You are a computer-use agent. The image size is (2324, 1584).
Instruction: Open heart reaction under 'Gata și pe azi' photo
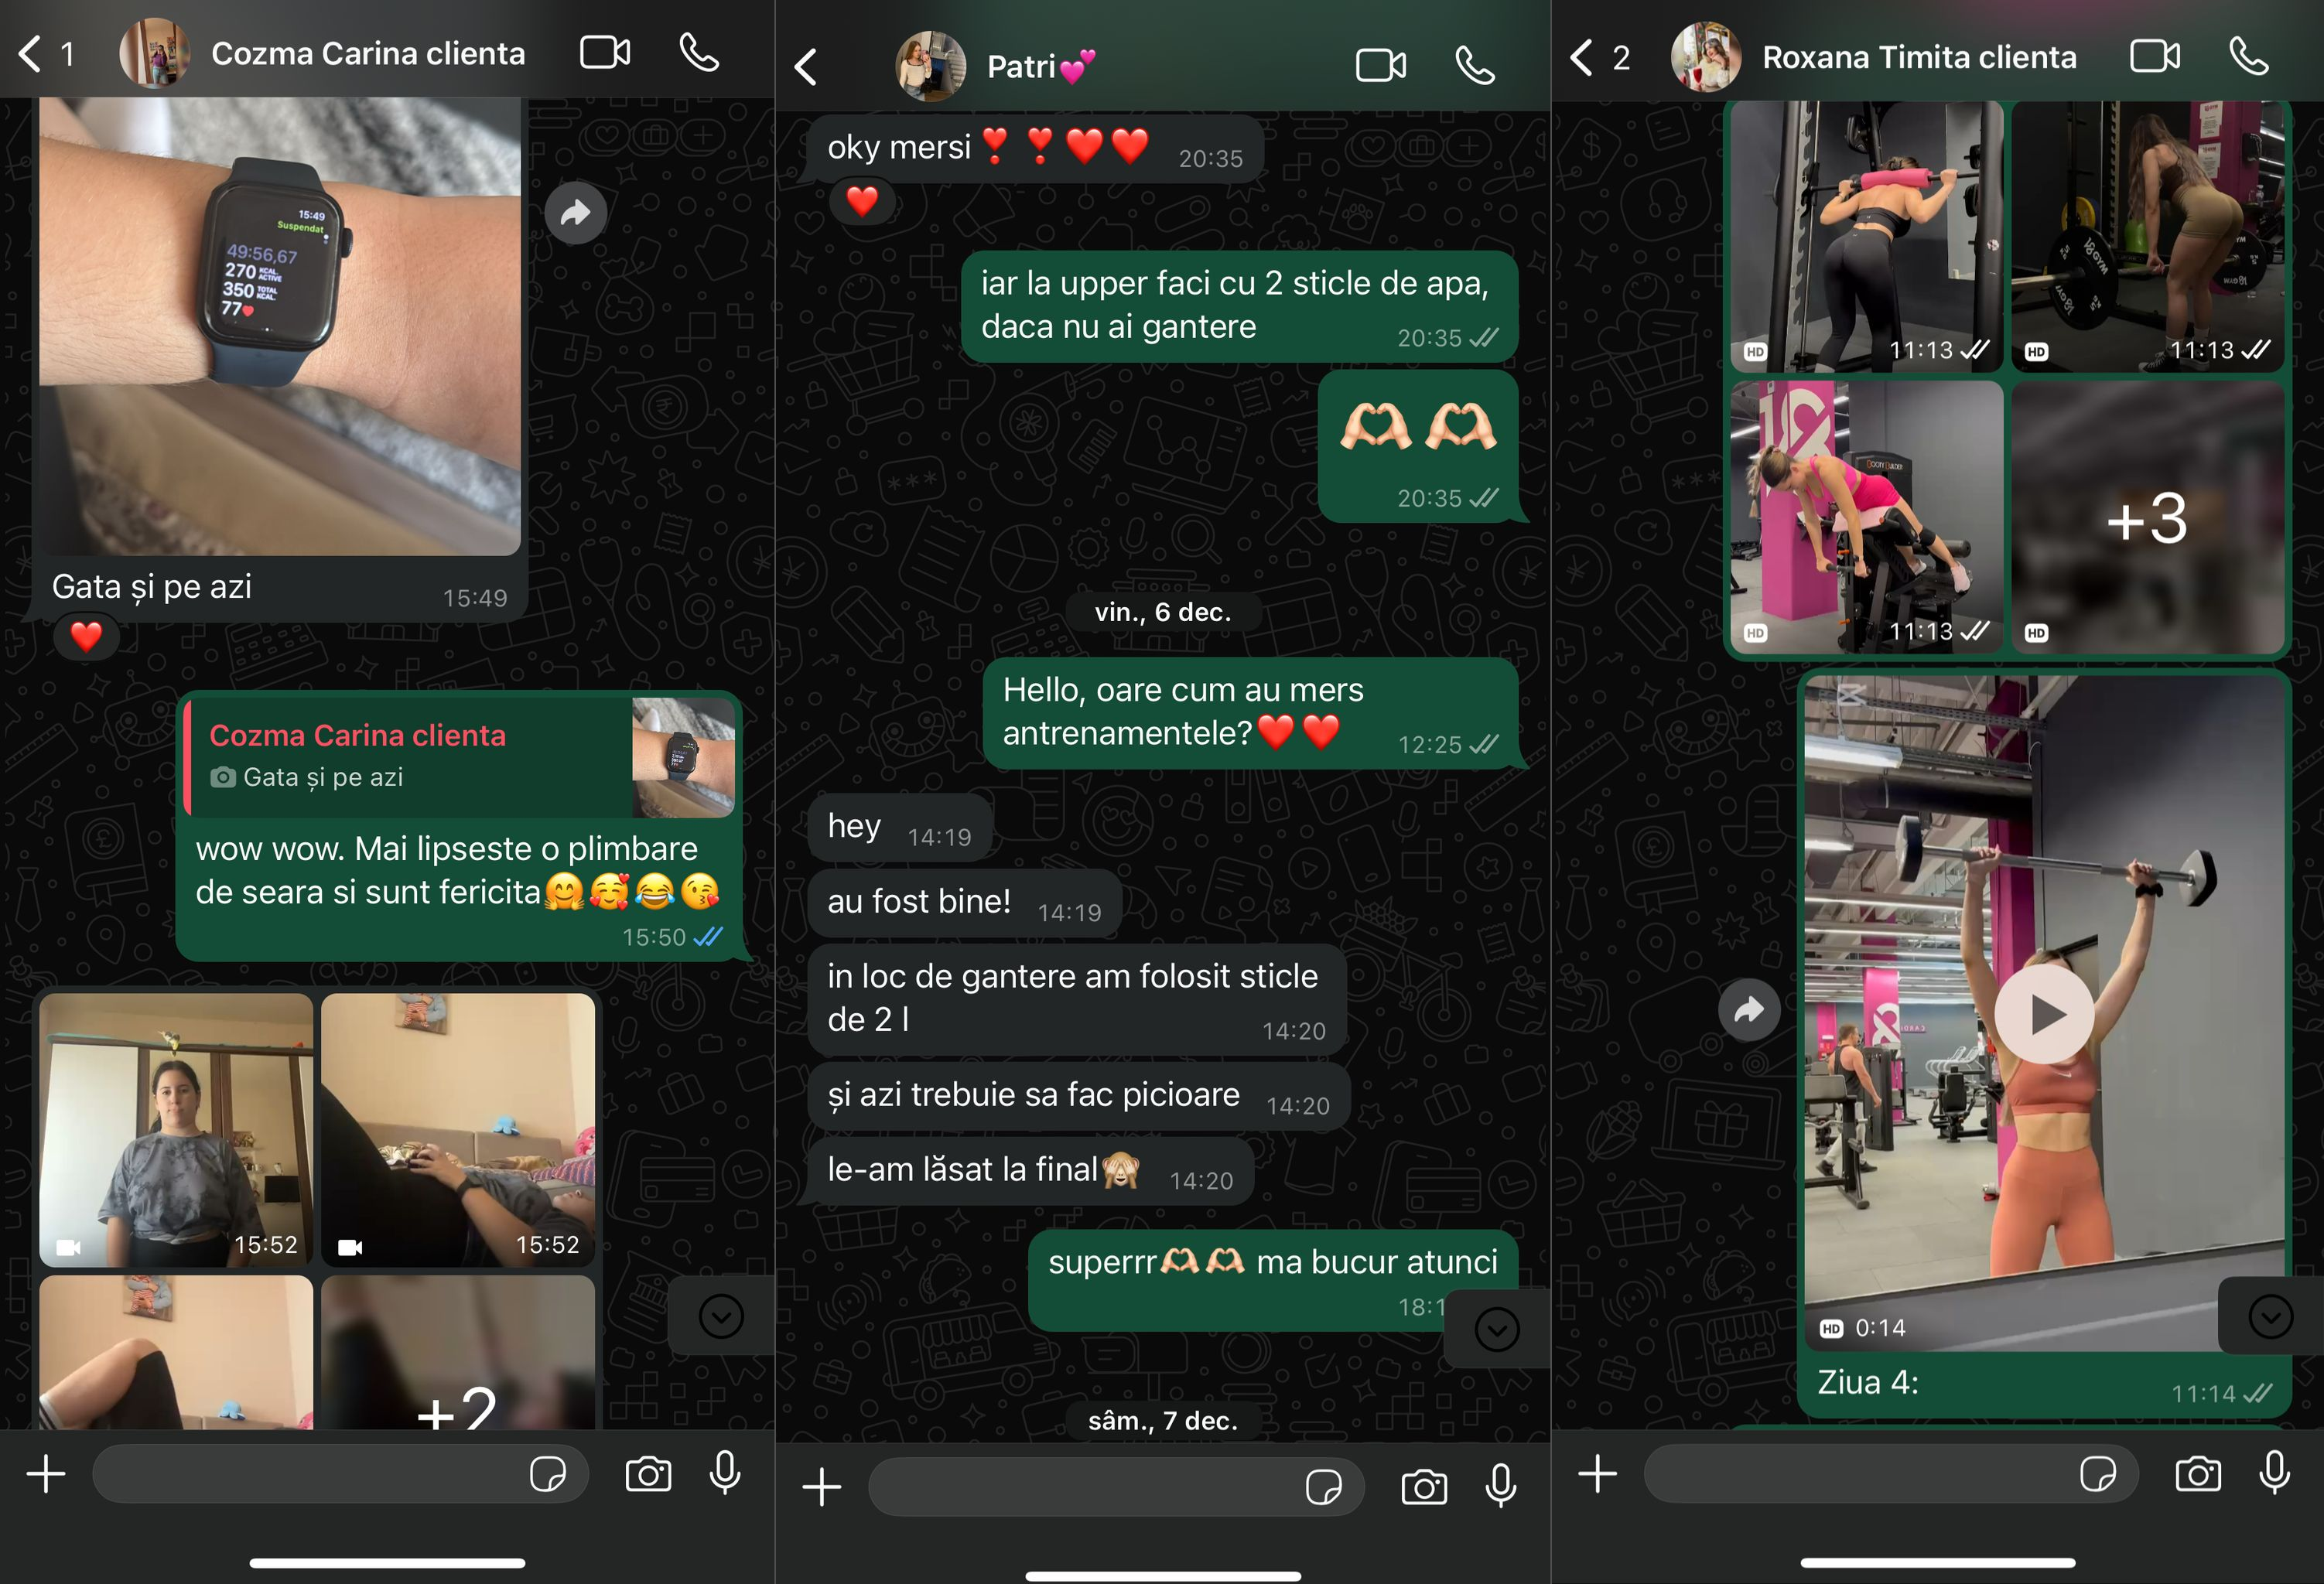[x=86, y=636]
